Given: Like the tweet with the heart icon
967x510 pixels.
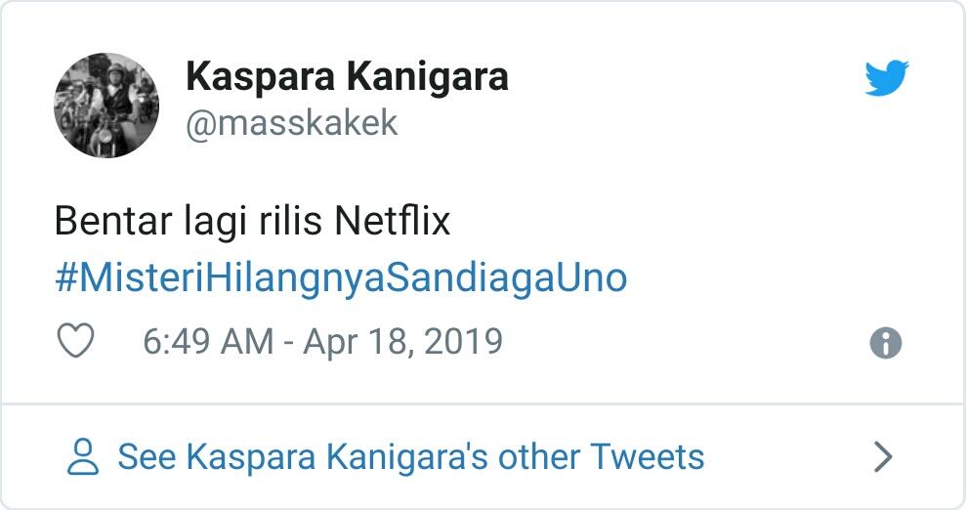Looking at the screenshot, I should click(x=75, y=342).
